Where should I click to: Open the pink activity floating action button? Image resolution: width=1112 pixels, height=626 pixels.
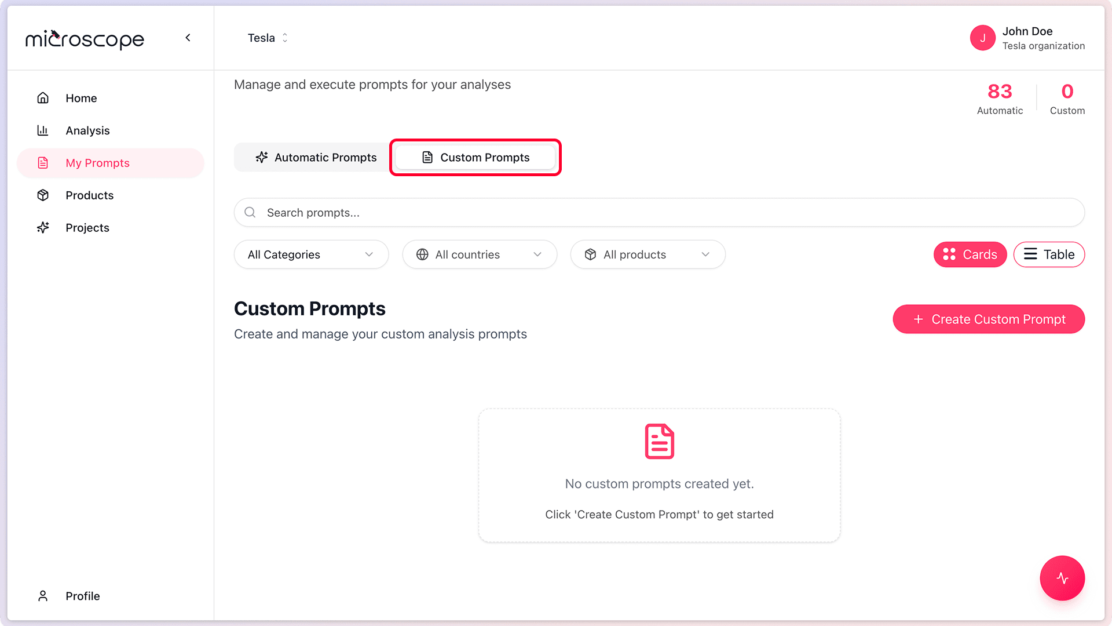[x=1062, y=578]
